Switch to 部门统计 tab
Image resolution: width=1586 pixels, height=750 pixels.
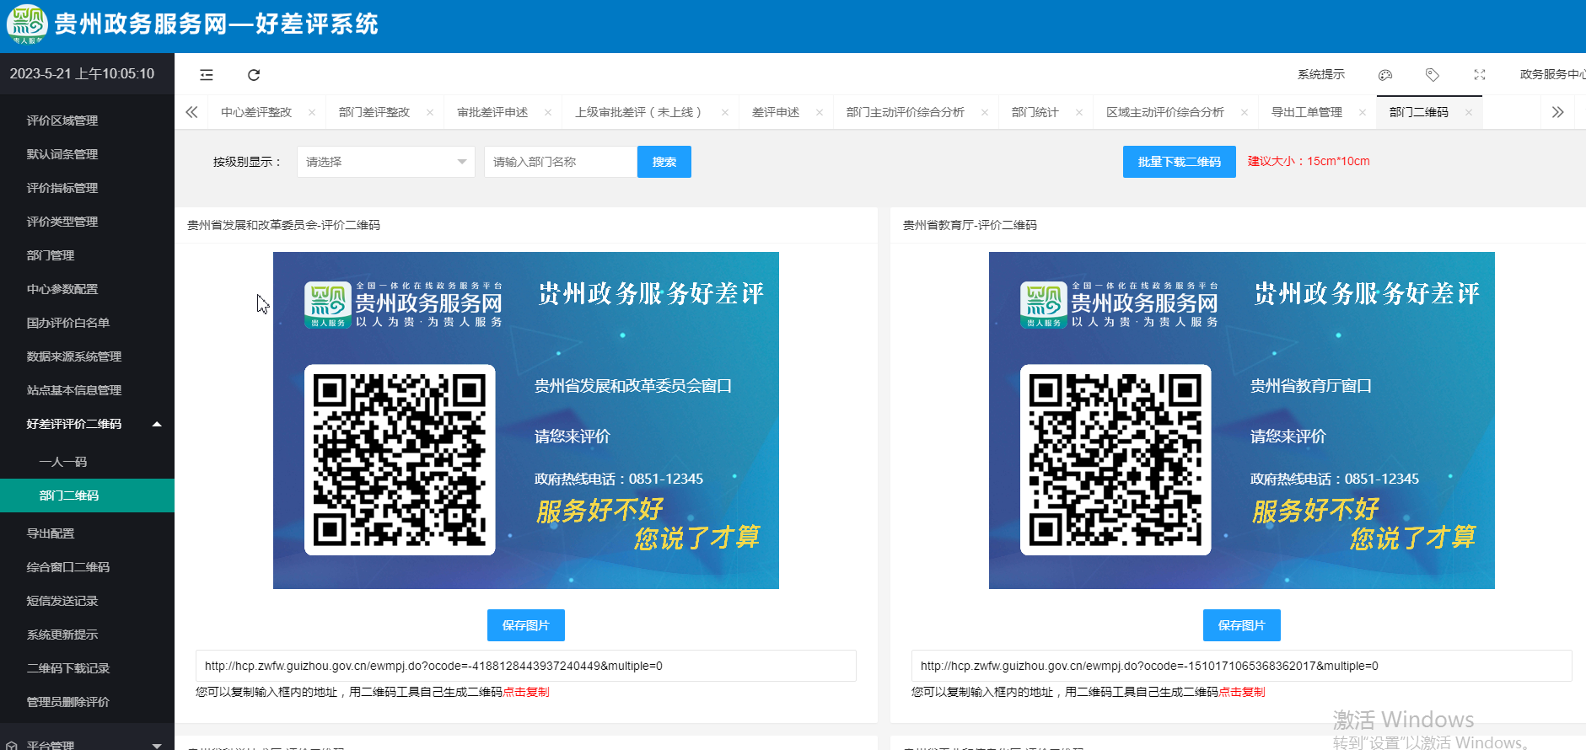pos(1035,112)
